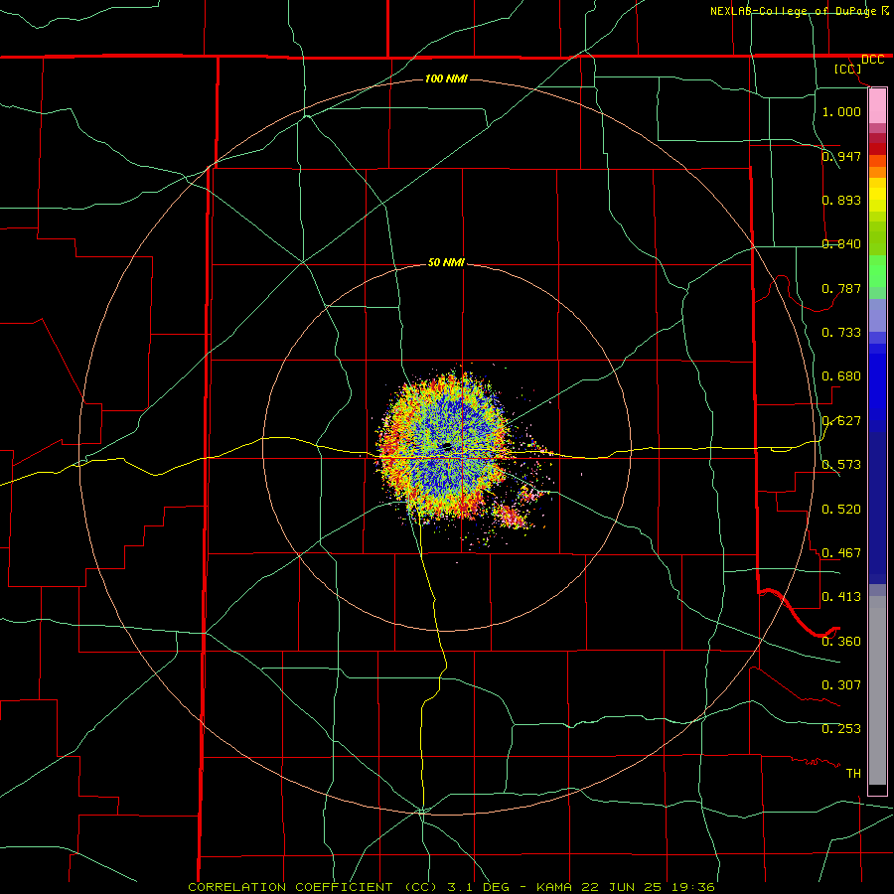Select the 0.573 scale value
Screen dimensions: 894x894
coord(841,465)
